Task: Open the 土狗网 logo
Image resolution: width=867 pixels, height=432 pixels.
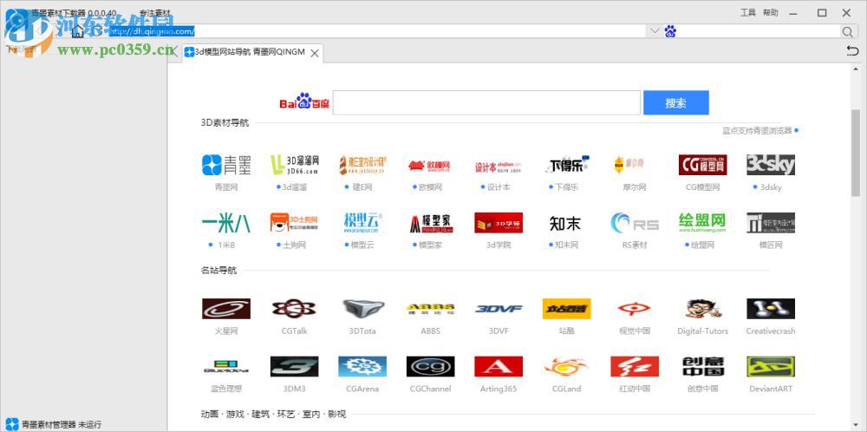Action: 294,222
